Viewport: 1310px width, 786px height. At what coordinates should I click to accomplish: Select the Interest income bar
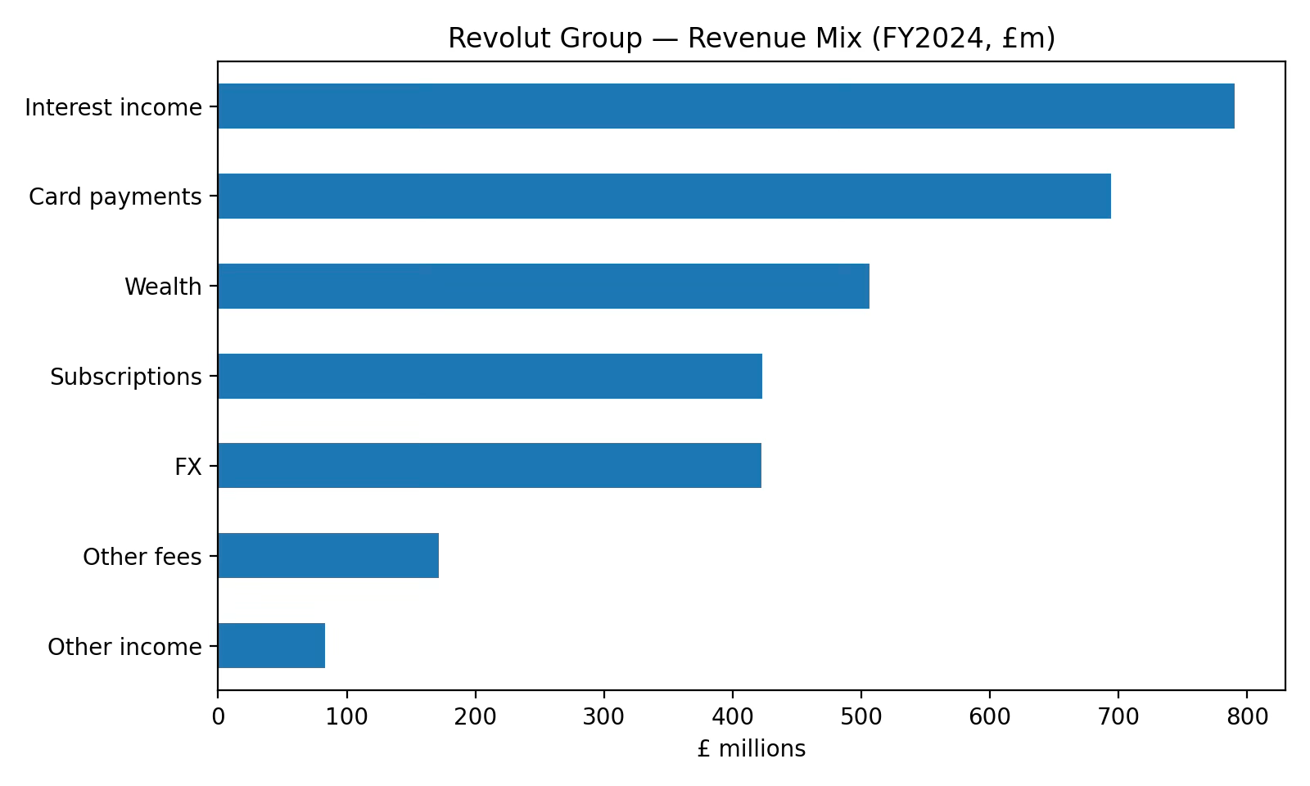(726, 106)
